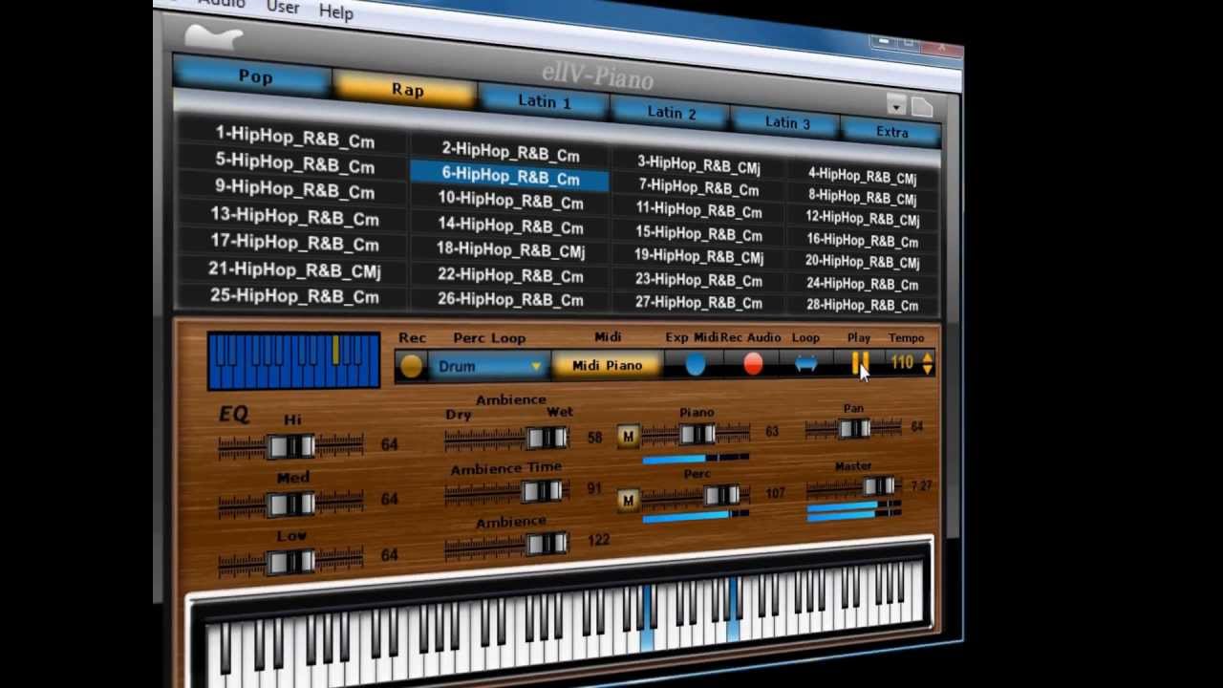Viewport: 1223px width, 688px height.
Task: Click the Ambience Dry/Wet slider
Action: [x=508, y=438]
